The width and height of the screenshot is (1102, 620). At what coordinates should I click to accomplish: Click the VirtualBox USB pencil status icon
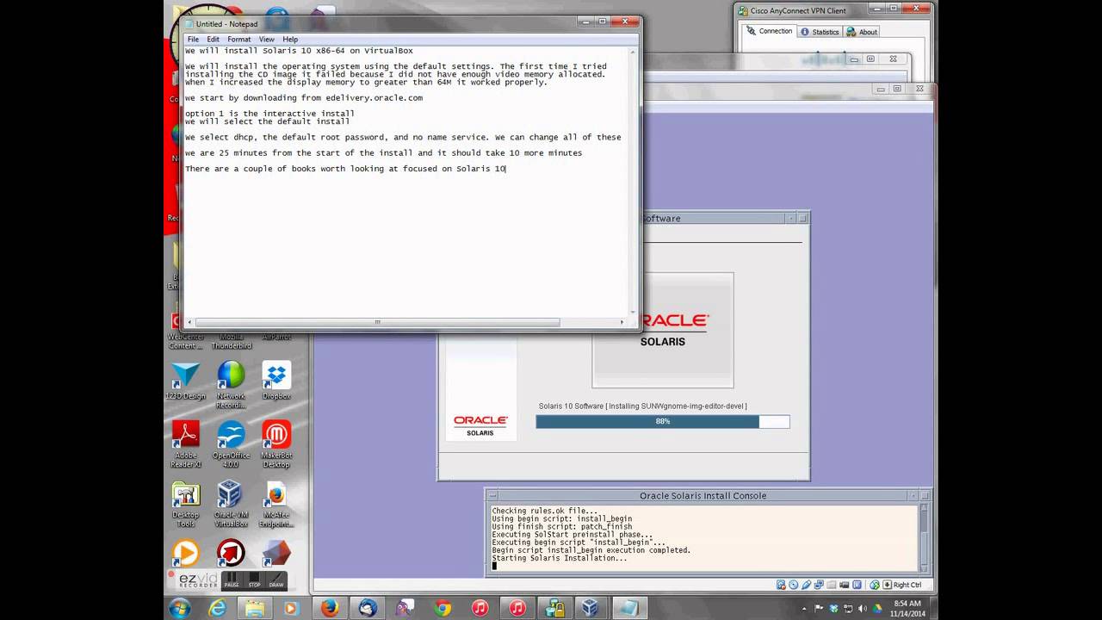[806, 585]
